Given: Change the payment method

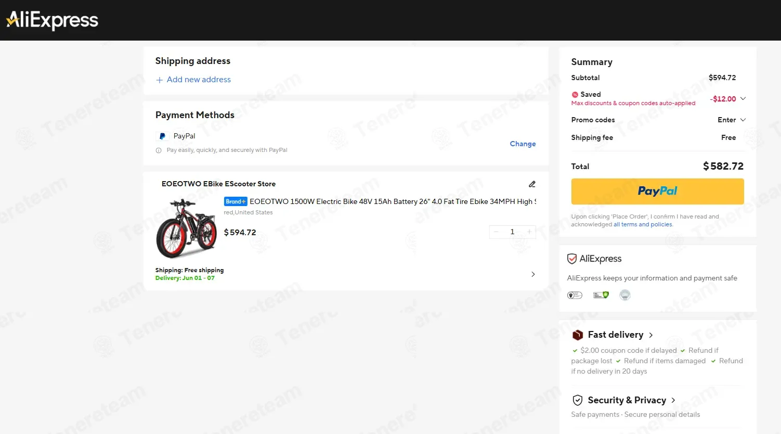Looking at the screenshot, I should tap(523, 144).
